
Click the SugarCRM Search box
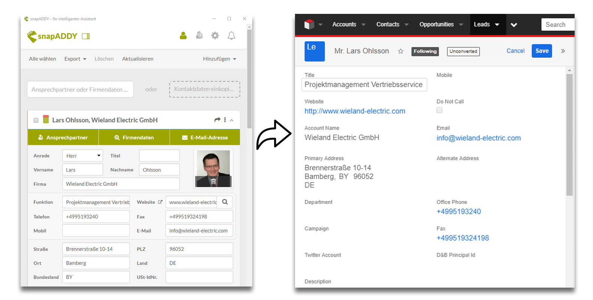tap(558, 24)
